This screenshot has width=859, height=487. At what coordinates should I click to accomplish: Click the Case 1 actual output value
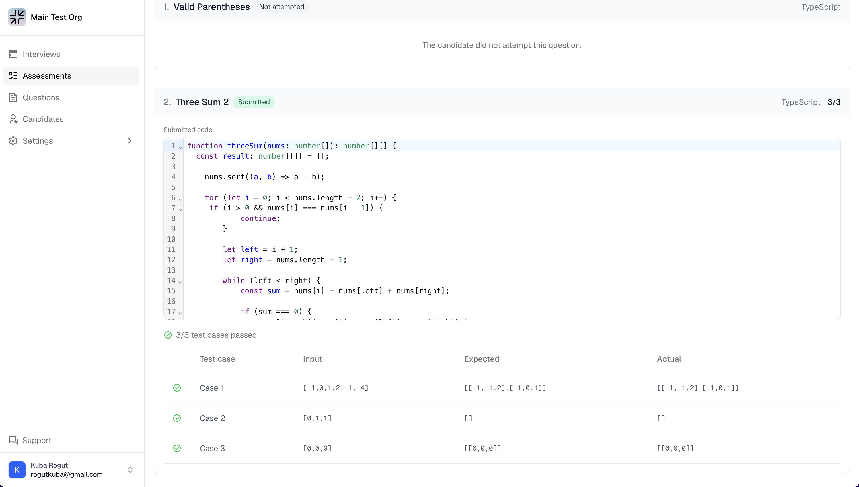(x=698, y=388)
